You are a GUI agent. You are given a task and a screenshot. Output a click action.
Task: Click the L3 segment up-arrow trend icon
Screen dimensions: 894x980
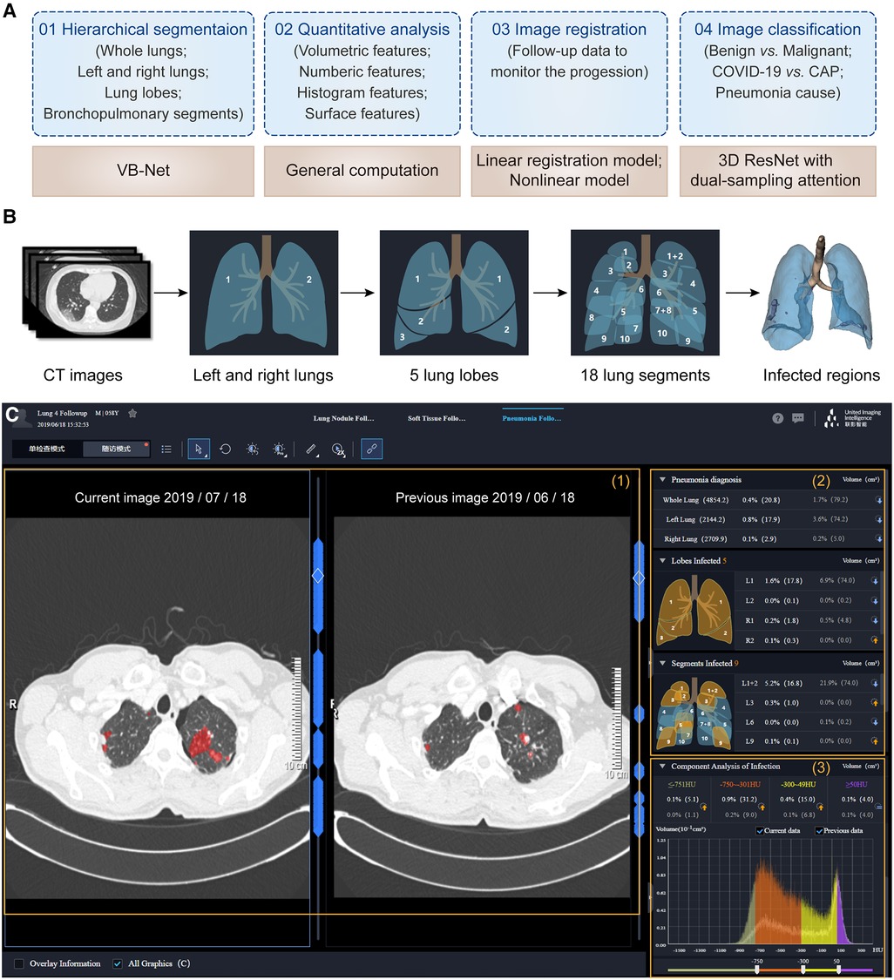click(x=875, y=702)
